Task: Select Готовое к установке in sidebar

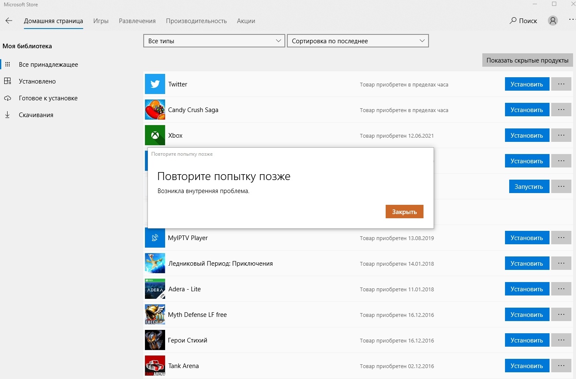Action: (x=48, y=98)
